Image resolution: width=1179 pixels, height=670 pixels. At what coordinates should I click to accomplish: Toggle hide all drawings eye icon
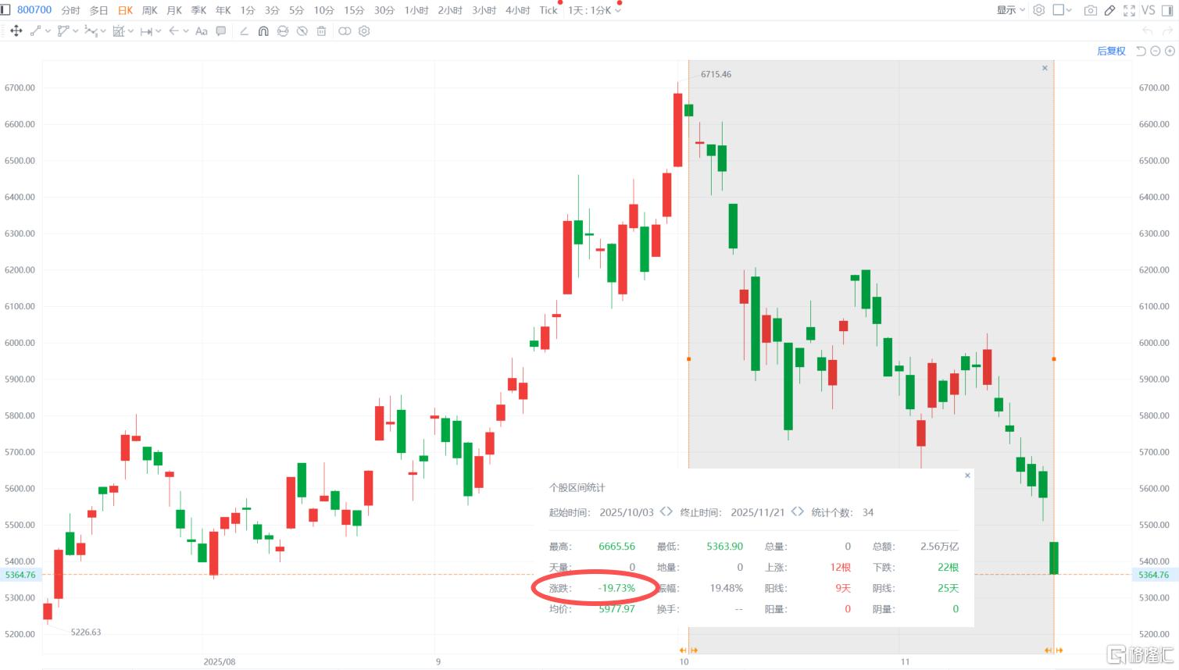[302, 31]
